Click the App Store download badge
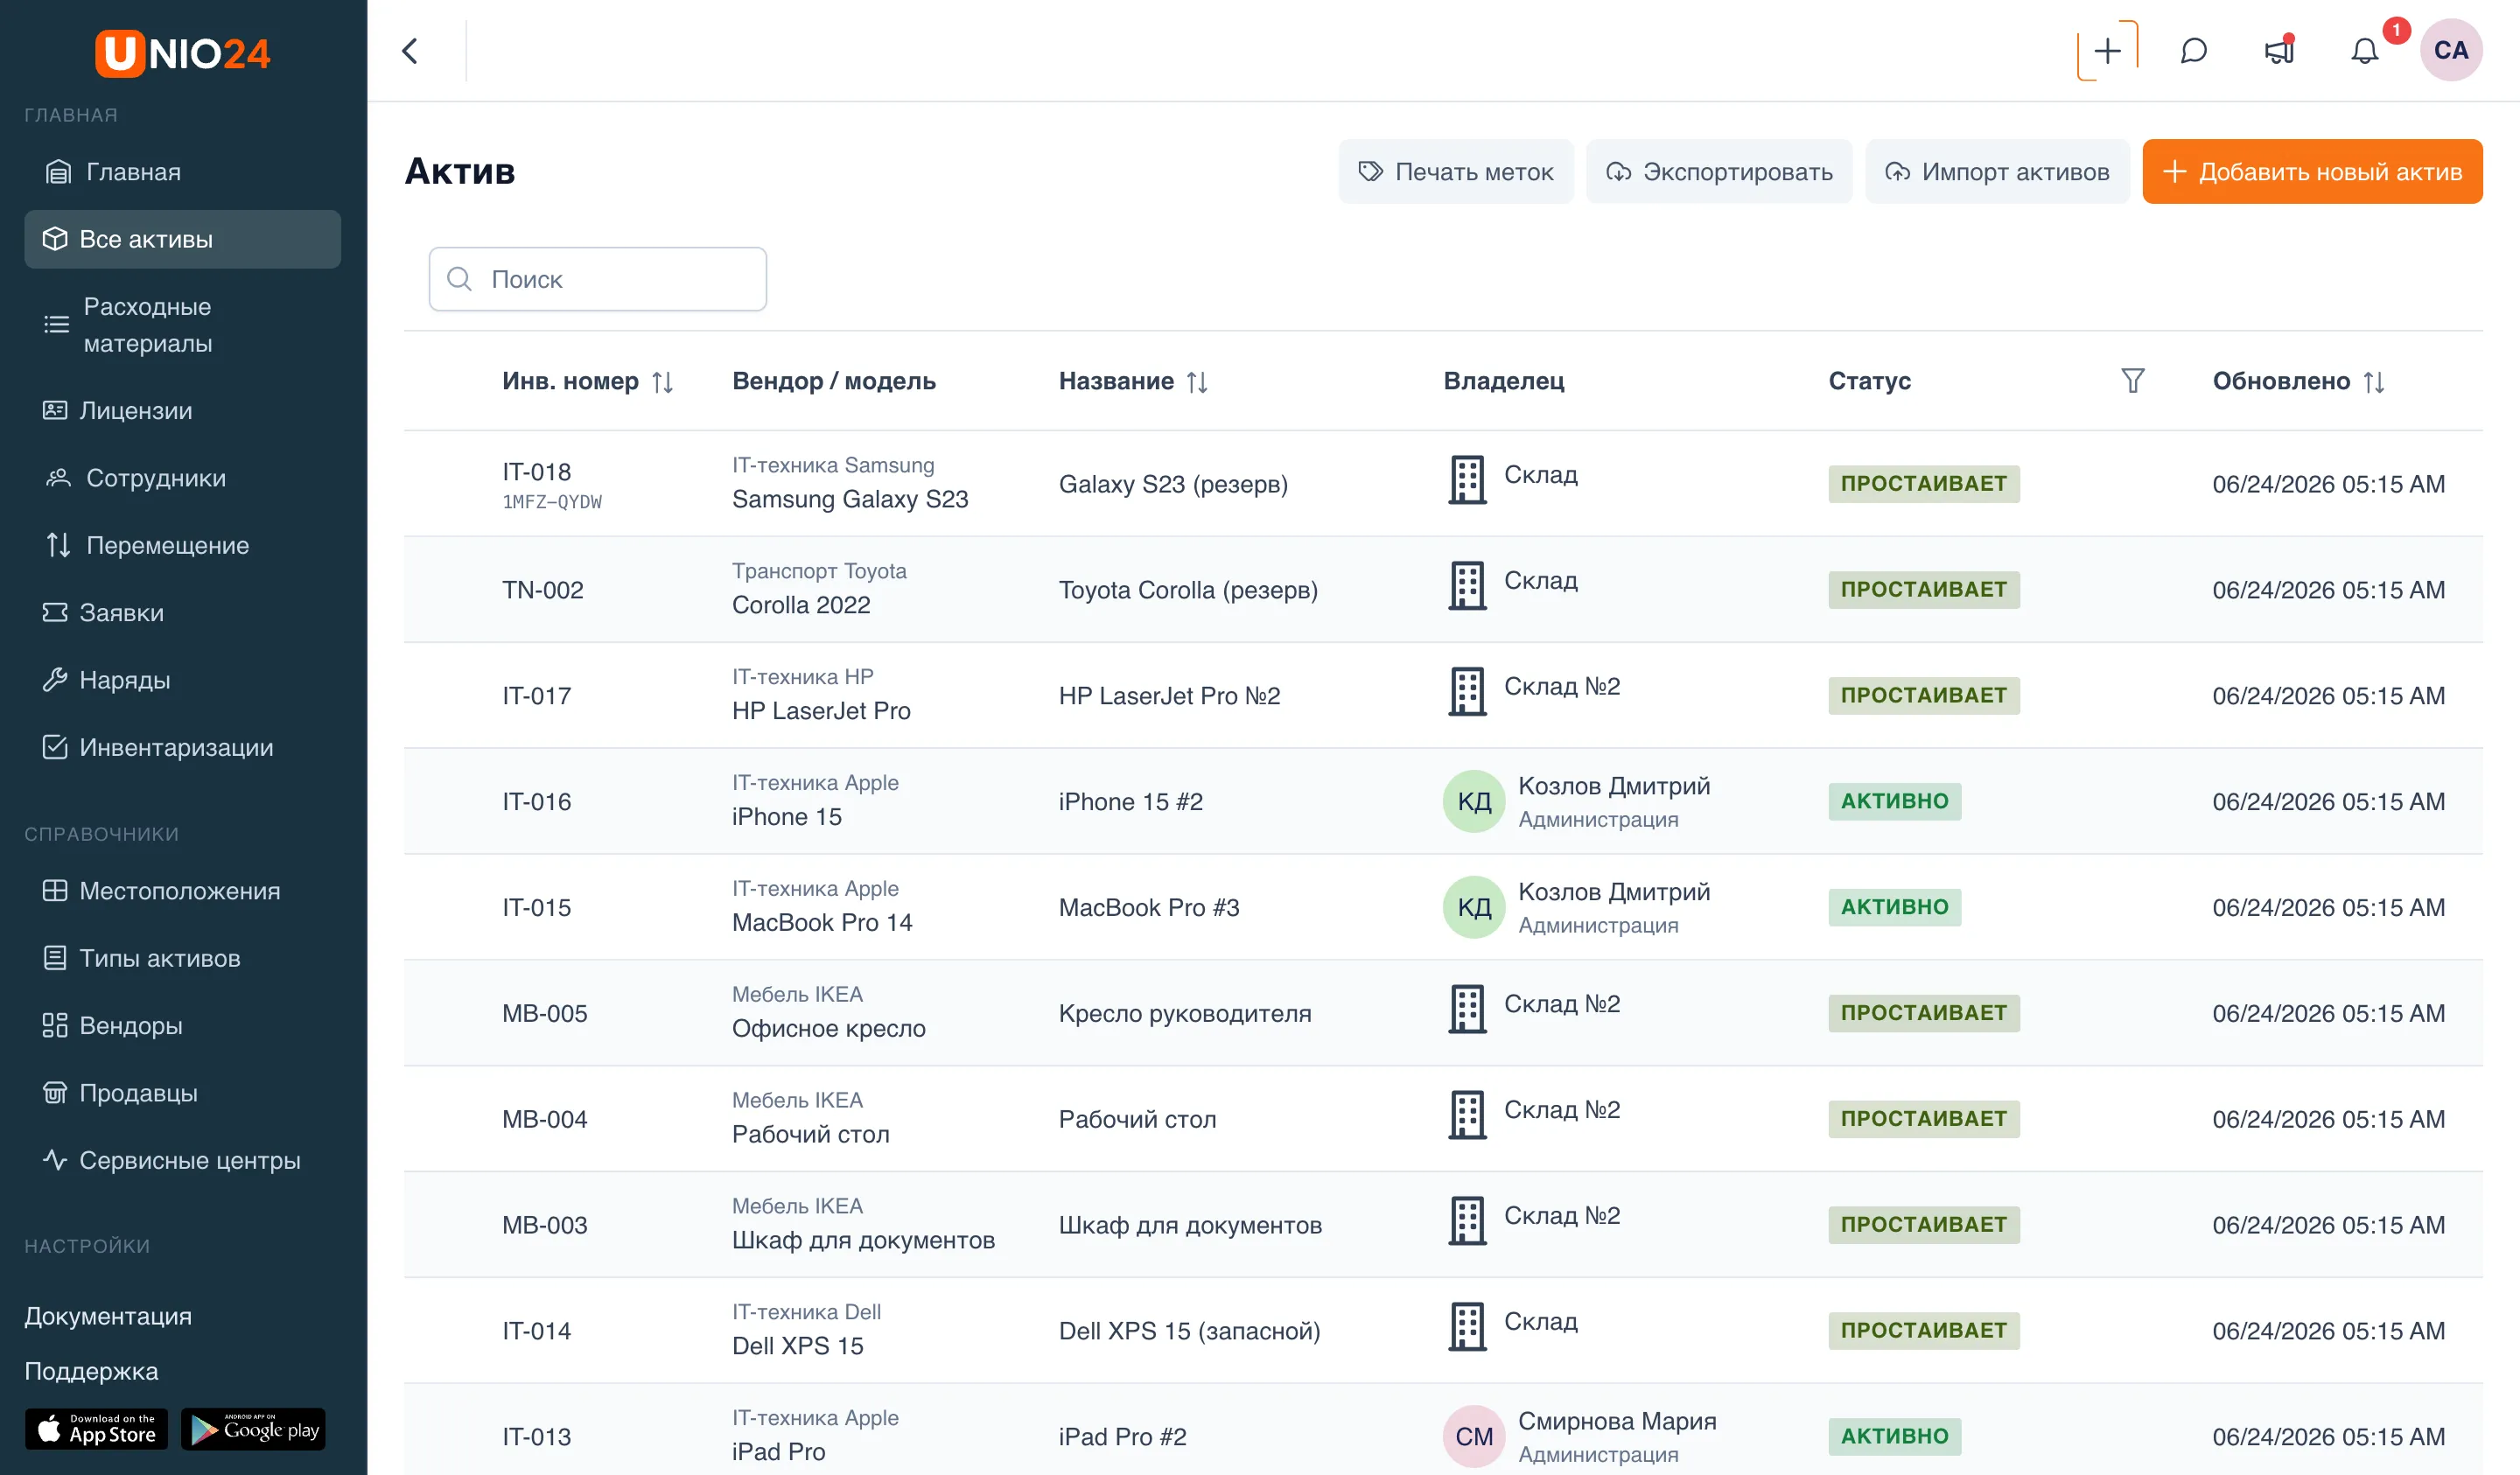This screenshot has width=2520, height=1475. point(97,1429)
